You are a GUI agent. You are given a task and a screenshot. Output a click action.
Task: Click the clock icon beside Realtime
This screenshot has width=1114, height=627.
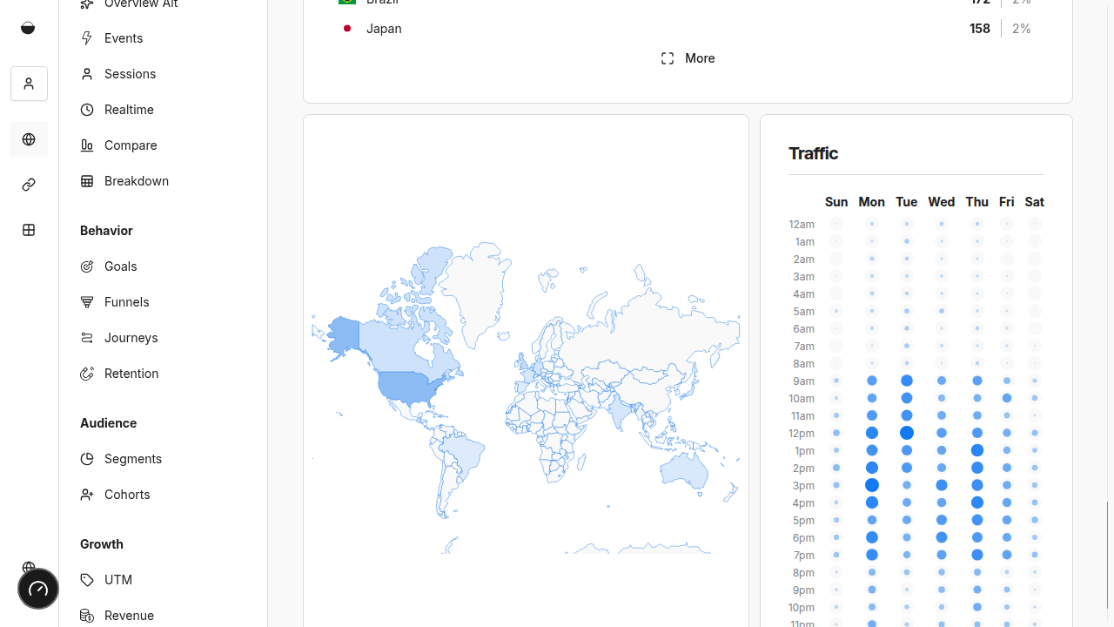87,110
